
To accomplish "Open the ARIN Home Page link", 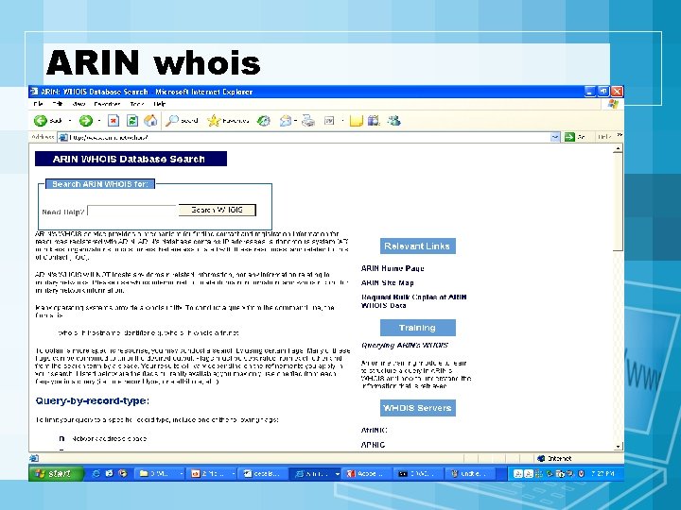I will (x=393, y=268).
